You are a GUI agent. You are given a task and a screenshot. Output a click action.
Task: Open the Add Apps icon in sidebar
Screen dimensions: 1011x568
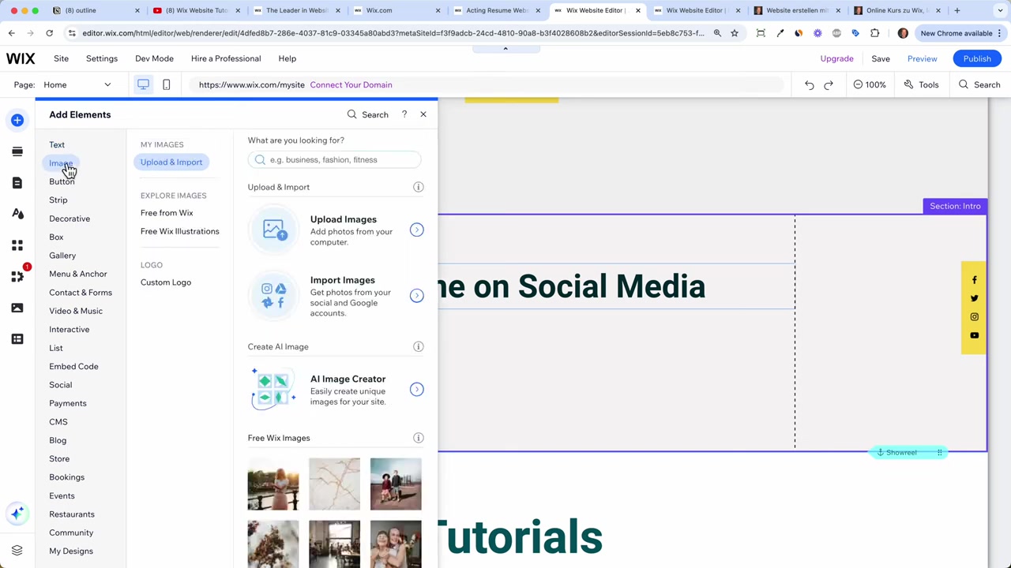pos(17,245)
